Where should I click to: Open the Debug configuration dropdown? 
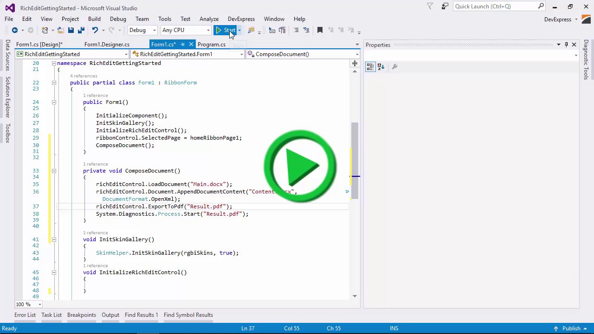click(142, 30)
